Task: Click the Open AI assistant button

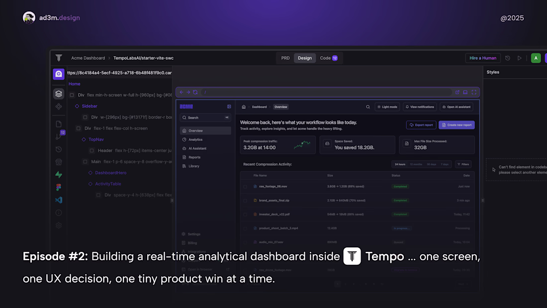Action: coord(456,107)
